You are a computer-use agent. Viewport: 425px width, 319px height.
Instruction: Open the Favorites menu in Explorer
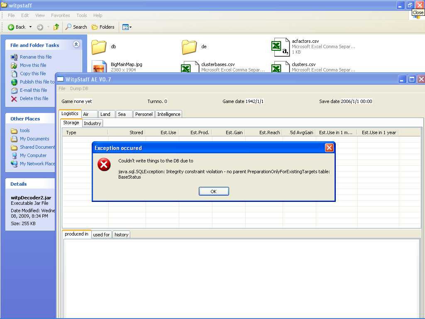61,15
